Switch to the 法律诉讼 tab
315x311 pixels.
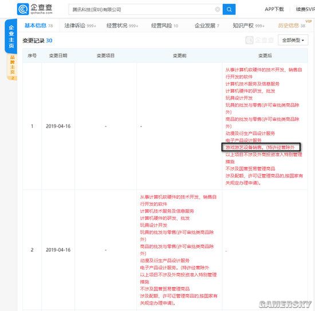pyautogui.click(x=80, y=26)
